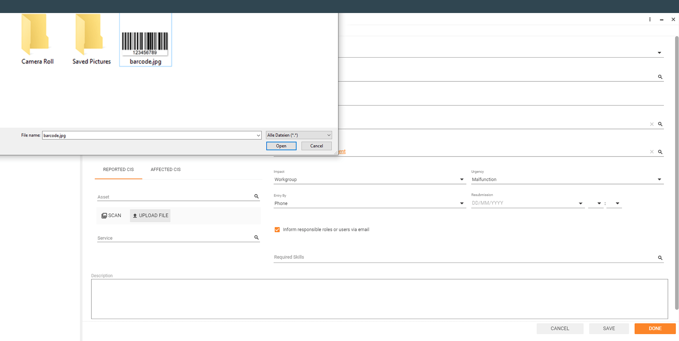
Task: Open the three-dot more options menu
Action: coord(650,19)
